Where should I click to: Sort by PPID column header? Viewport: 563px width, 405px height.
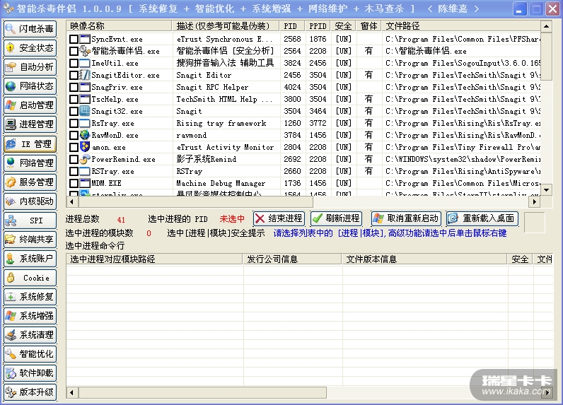tap(318, 26)
